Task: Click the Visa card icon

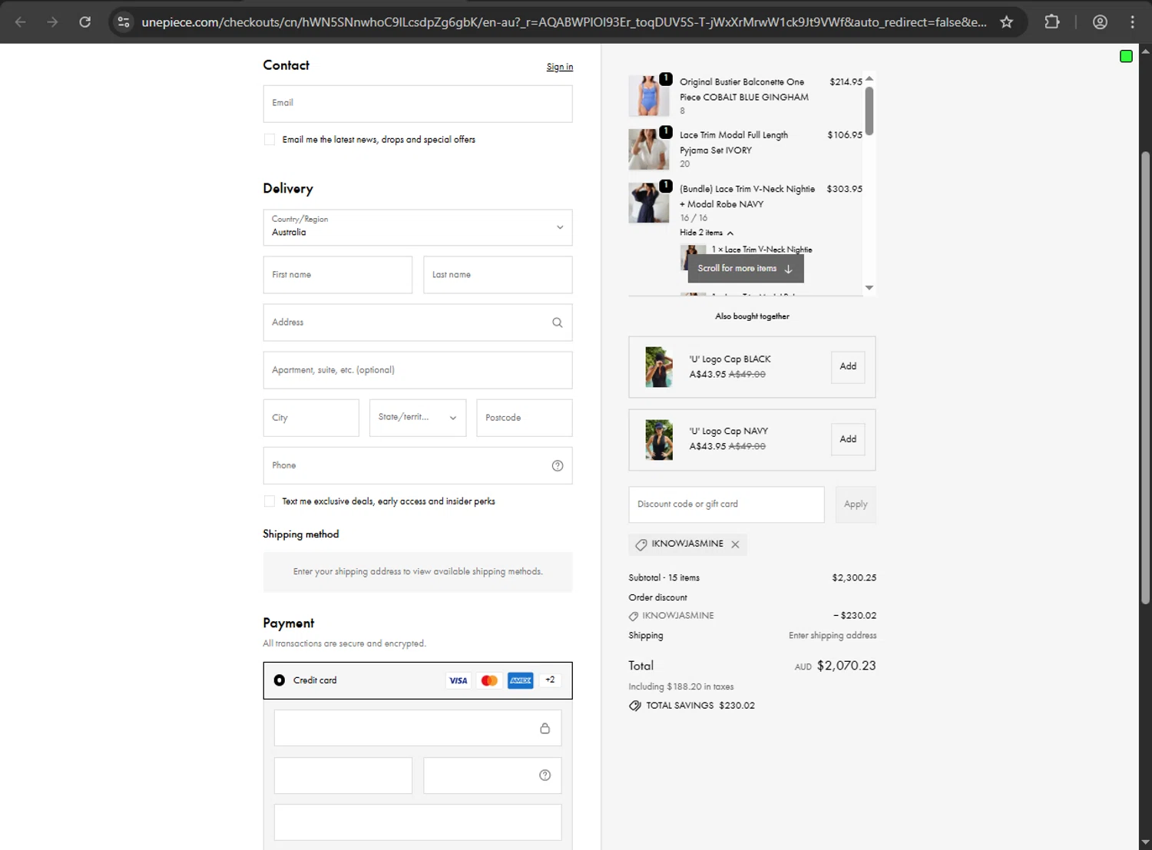Action: (458, 680)
